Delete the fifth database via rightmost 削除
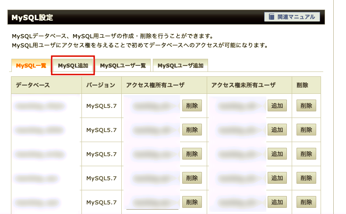The width and height of the screenshot is (346, 214). (x=306, y=202)
